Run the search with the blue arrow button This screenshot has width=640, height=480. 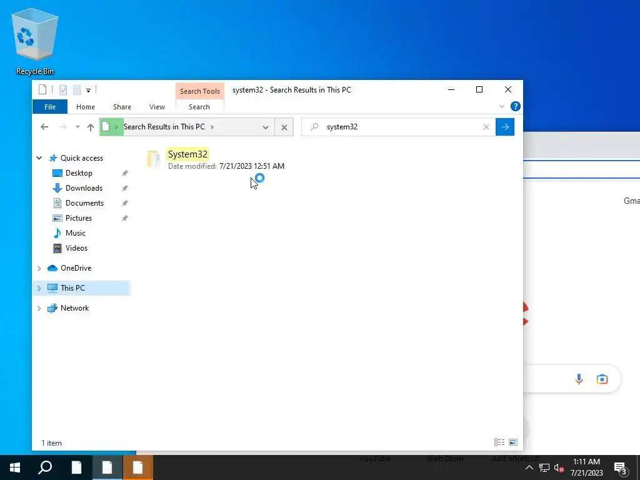[505, 127]
